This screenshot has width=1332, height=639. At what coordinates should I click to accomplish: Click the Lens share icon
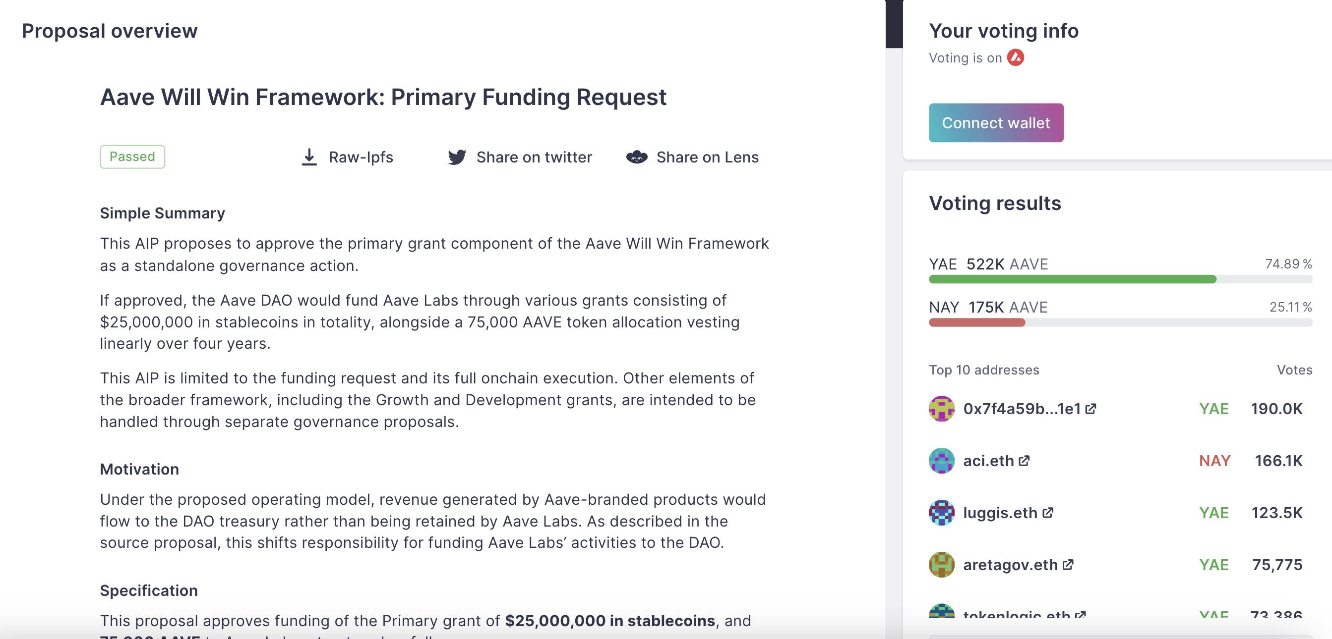pyautogui.click(x=637, y=157)
